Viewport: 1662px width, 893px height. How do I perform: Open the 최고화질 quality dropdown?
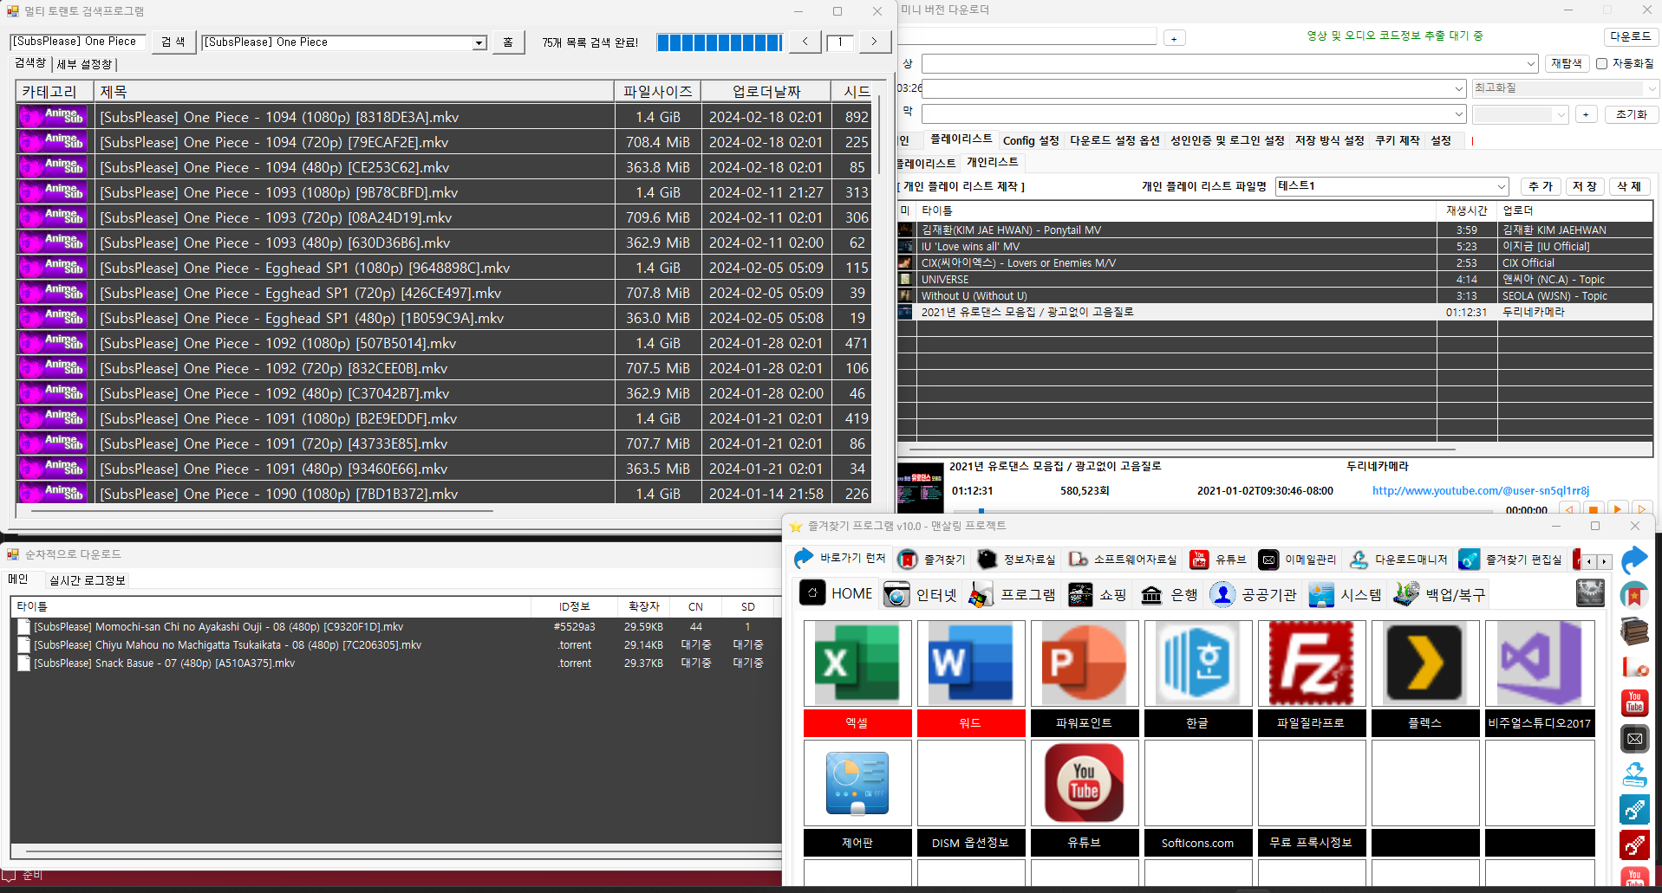pos(1565,88)
